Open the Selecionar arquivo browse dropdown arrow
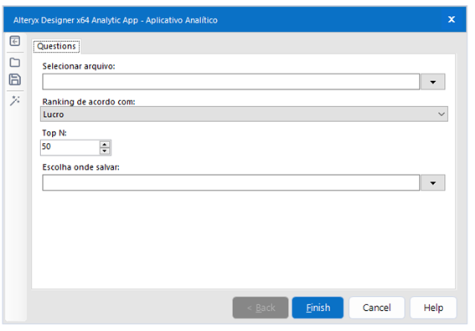 [x=432, y=82]
